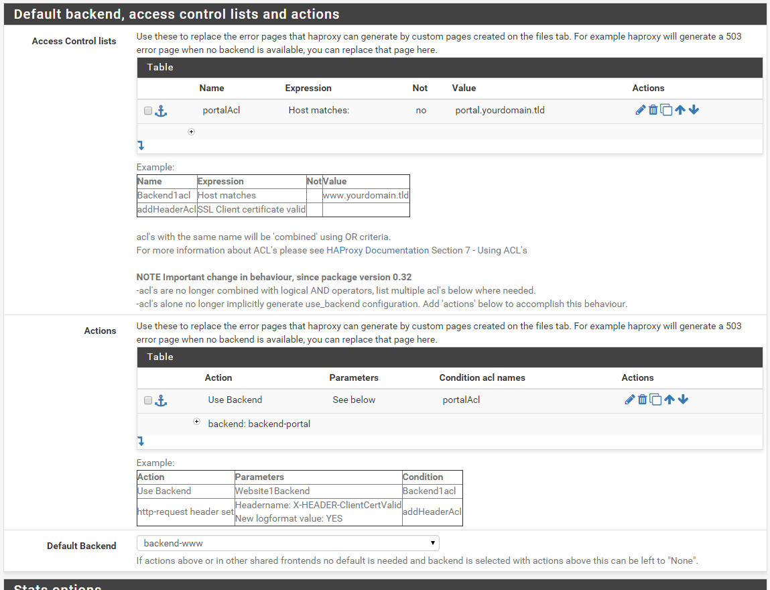This screenshot has height=590, width=770.
Task: Click the 'Use Backend' action cell
Action: (x=235, y=400)
